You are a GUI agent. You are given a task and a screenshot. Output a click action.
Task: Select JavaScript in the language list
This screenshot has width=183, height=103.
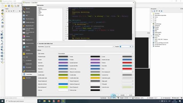41,15
